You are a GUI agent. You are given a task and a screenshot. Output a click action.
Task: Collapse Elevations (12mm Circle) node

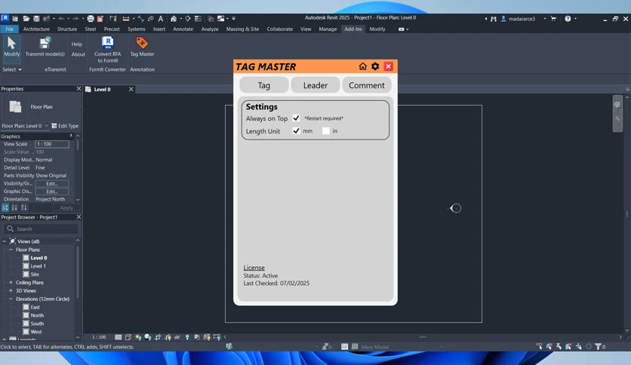click(11, 299)
